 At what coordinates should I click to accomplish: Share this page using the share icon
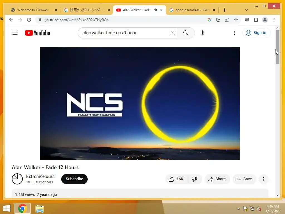pyautogui.click(x=227, y=20)
